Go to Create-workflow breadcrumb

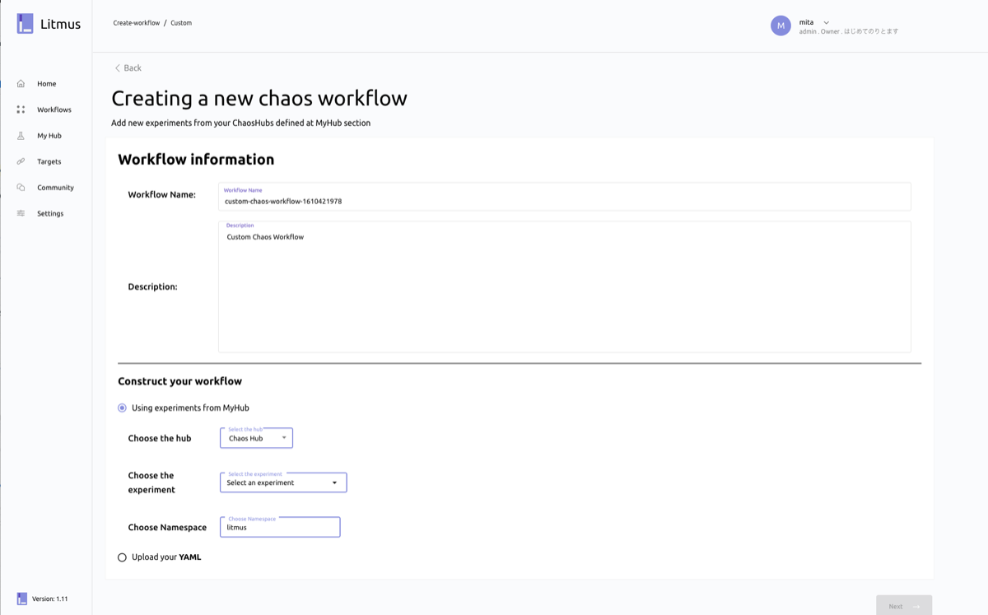(x=137, y=23)
